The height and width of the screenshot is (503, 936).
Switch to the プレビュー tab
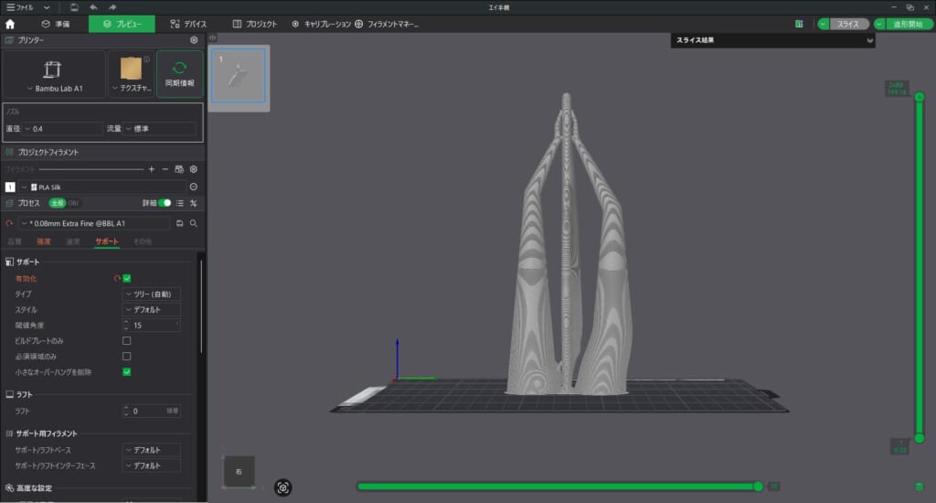point(122,24)
